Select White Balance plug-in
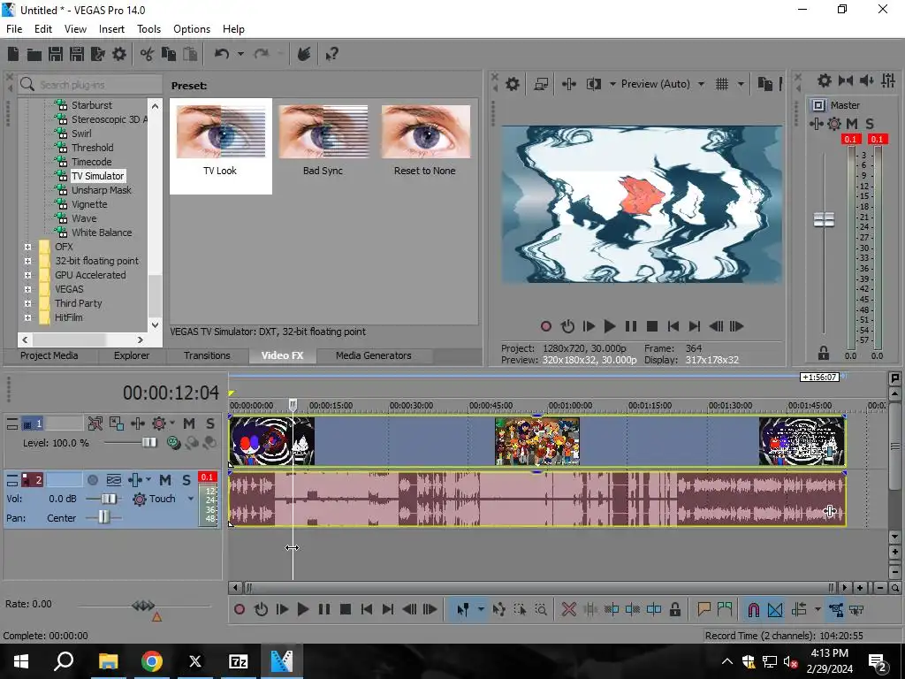The height and width of the screenshot is (679, 905). click(102, 233)
